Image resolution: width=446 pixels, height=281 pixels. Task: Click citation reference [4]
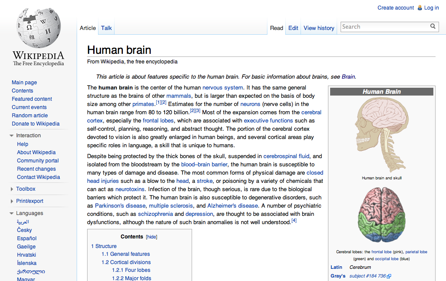coord(294,220)
